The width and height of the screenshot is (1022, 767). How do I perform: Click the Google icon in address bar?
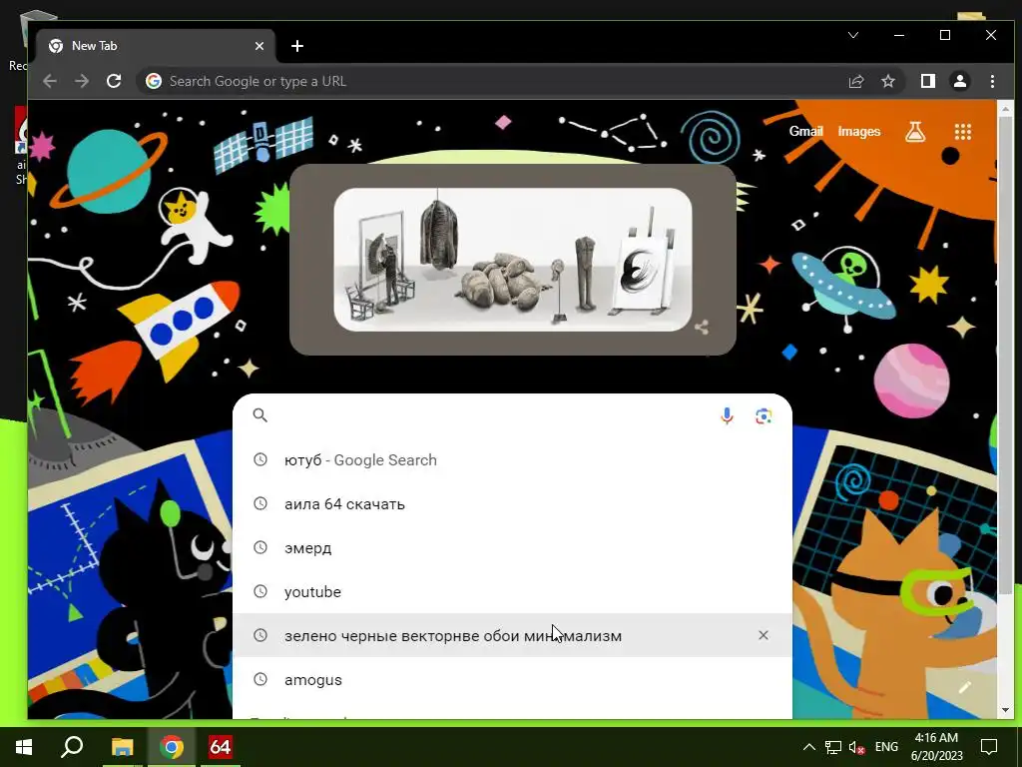point(154,81)
